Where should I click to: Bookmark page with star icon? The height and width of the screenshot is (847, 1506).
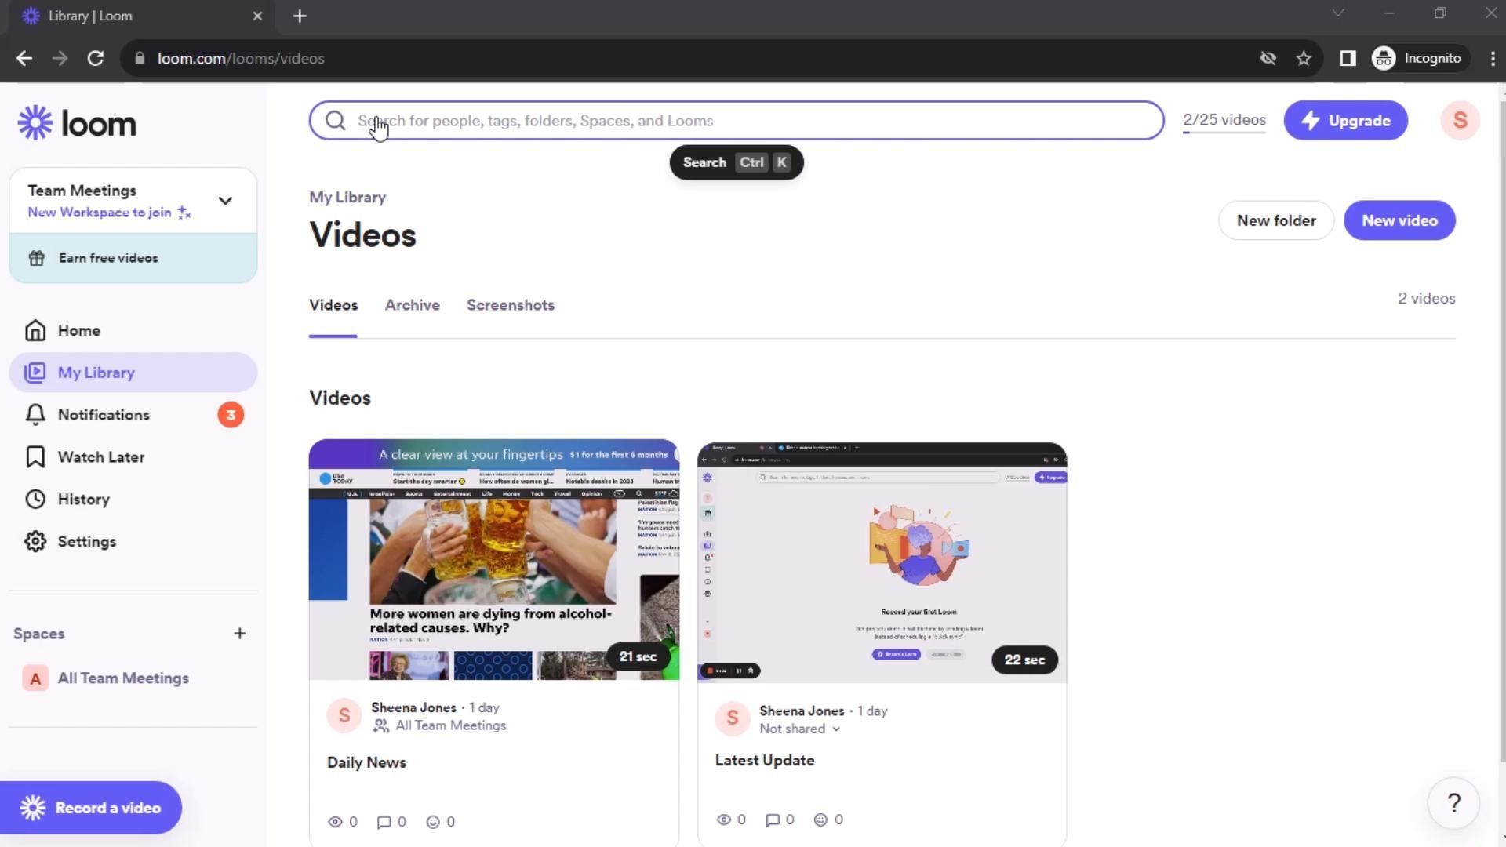(x=1304, y=59)
